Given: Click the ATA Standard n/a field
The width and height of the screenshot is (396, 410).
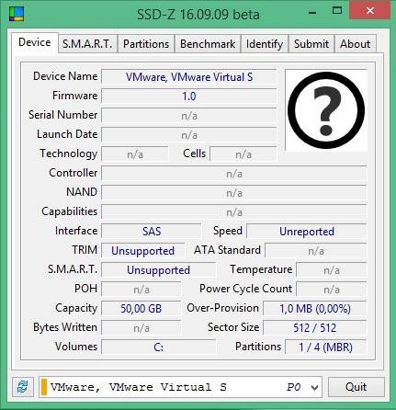Looking at the screenshot, I should click(x=316, y=251).
